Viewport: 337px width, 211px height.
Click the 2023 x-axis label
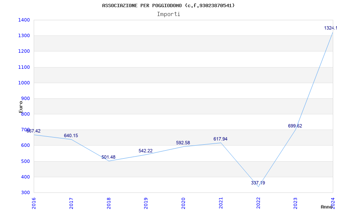point(296,203)
